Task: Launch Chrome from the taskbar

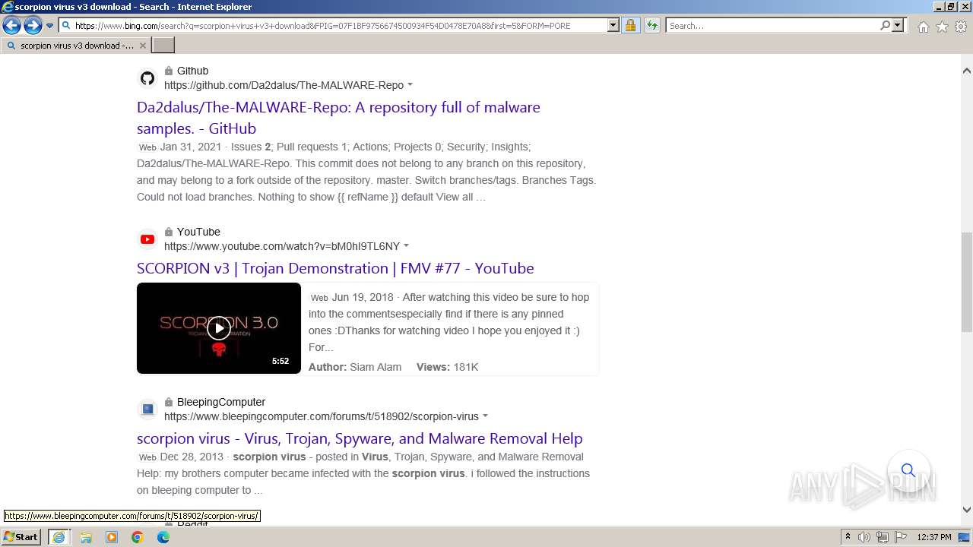Action: pyautogui.click(x=138, y=537)
